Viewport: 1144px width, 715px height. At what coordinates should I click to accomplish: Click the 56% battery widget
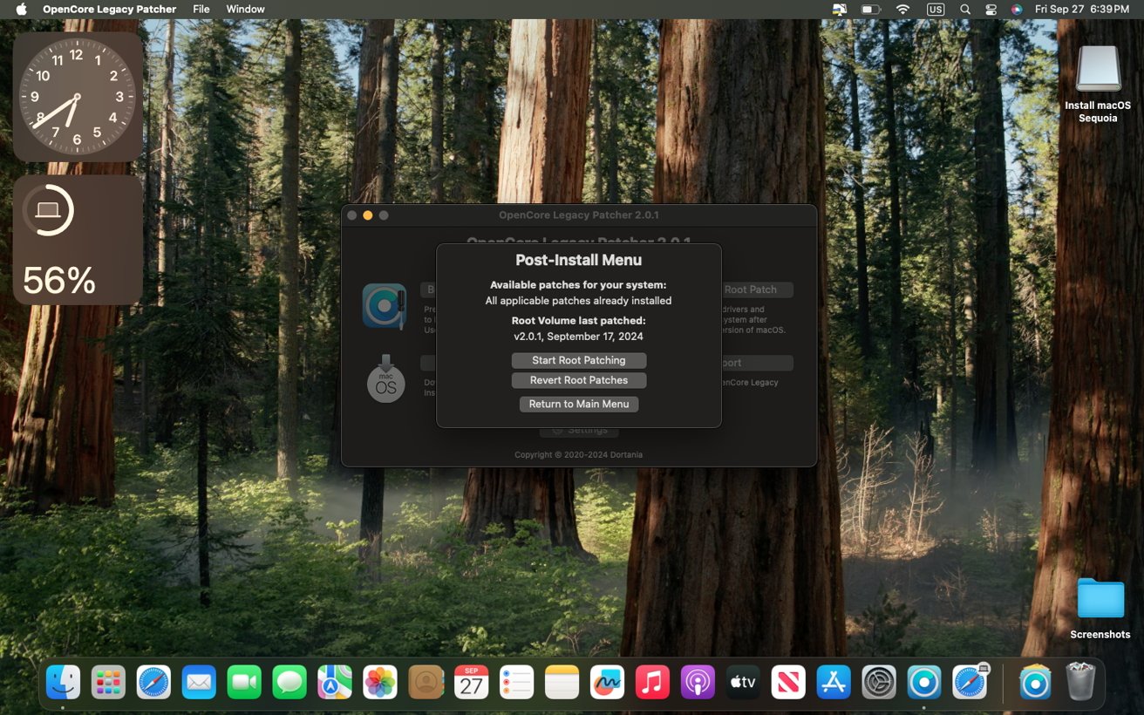tap(78, 240)
